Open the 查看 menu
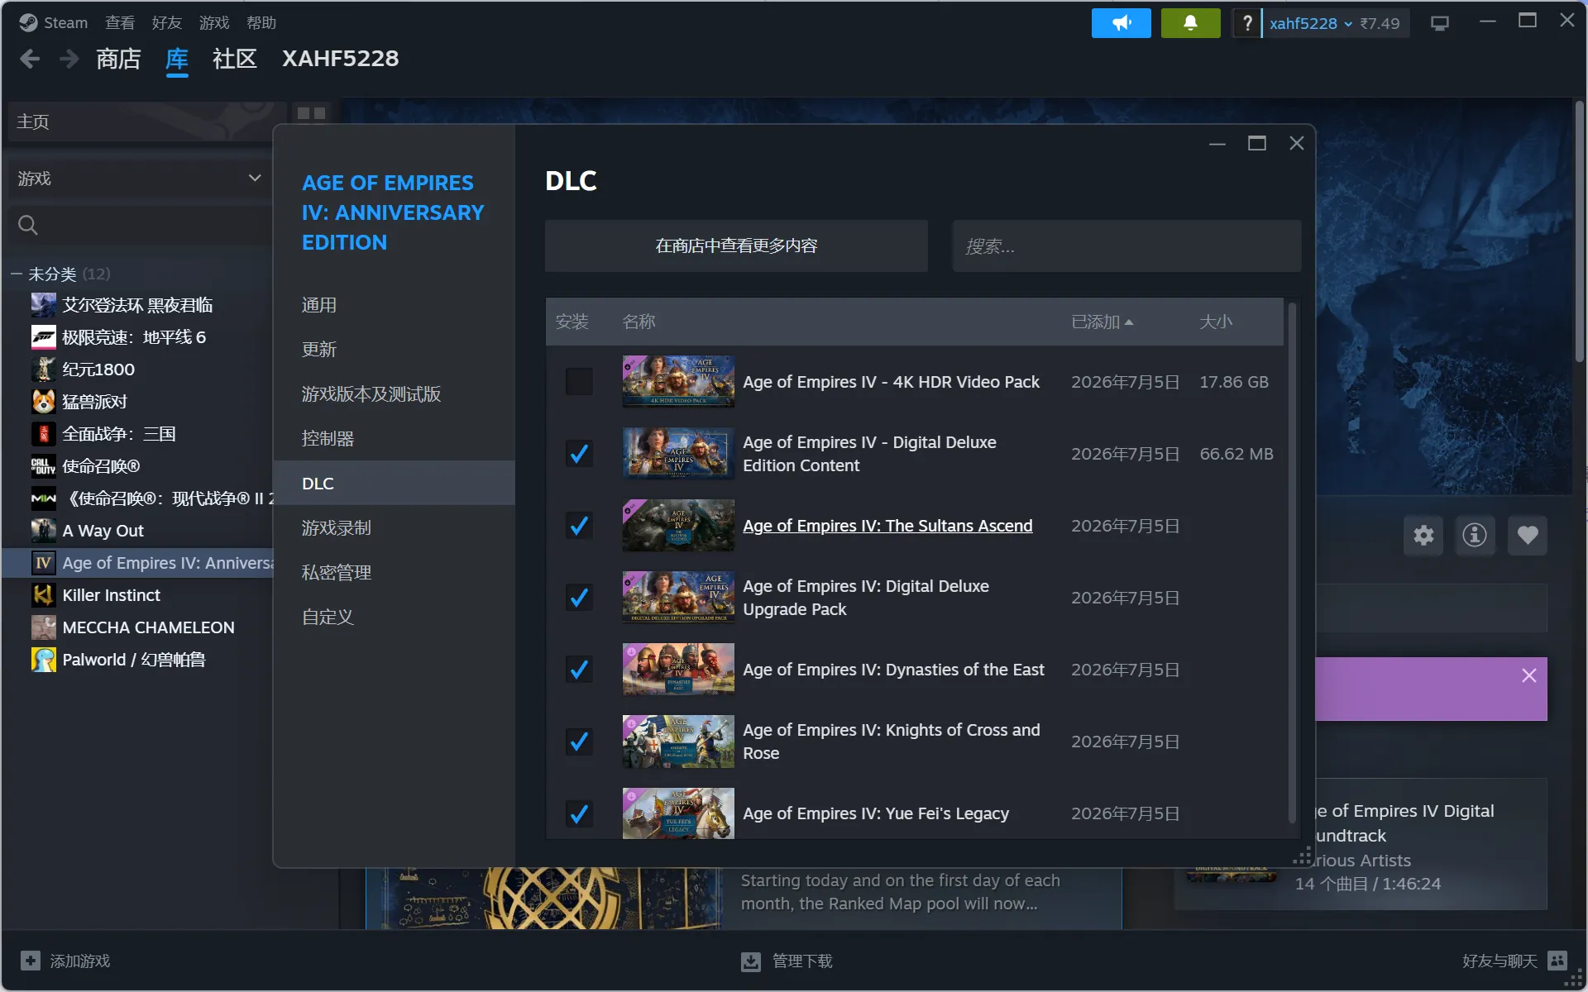 120,22
